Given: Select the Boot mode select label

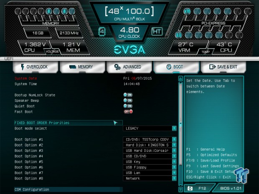Looking at the screenshot, I should 31,128.
